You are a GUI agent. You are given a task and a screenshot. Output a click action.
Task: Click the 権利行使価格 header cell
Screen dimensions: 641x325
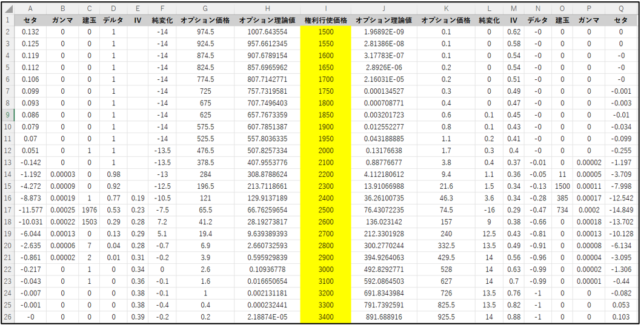click(325, 20)
